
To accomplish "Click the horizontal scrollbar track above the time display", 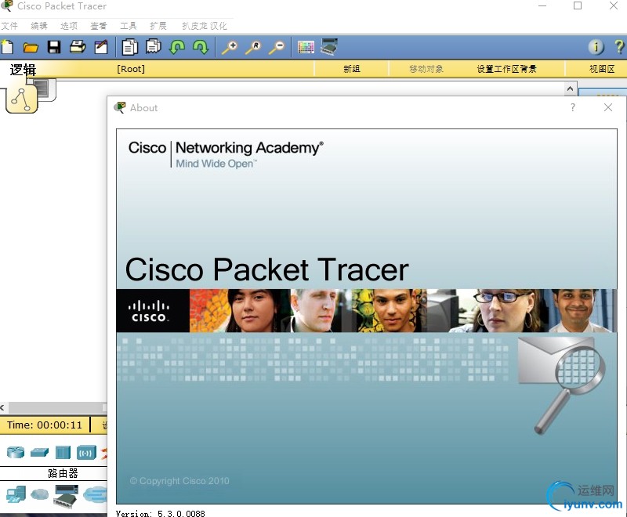I will tap(56, 407).
